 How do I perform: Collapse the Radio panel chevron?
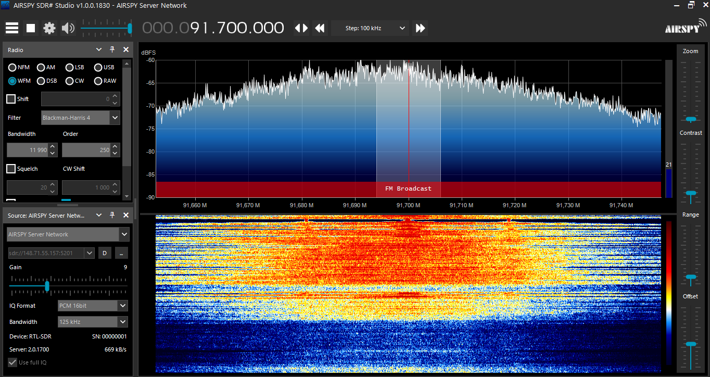[x=99, y=49]
